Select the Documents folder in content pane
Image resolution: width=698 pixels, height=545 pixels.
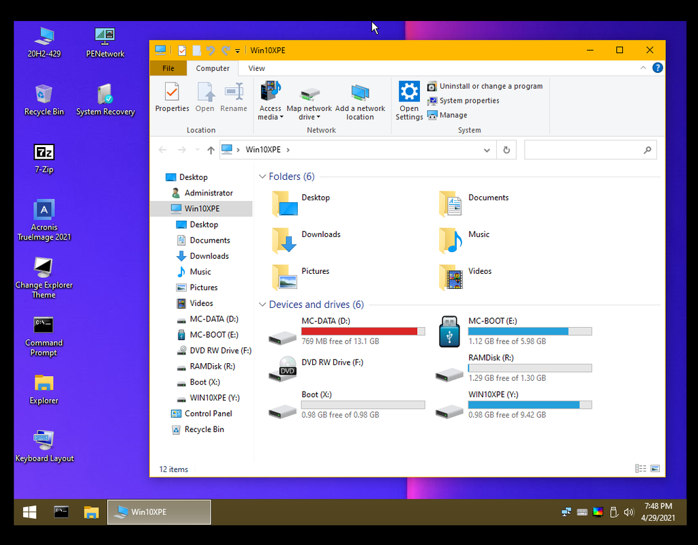[474, 203]
